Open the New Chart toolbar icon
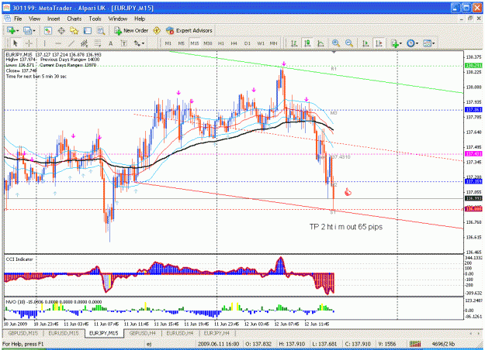 11,30
